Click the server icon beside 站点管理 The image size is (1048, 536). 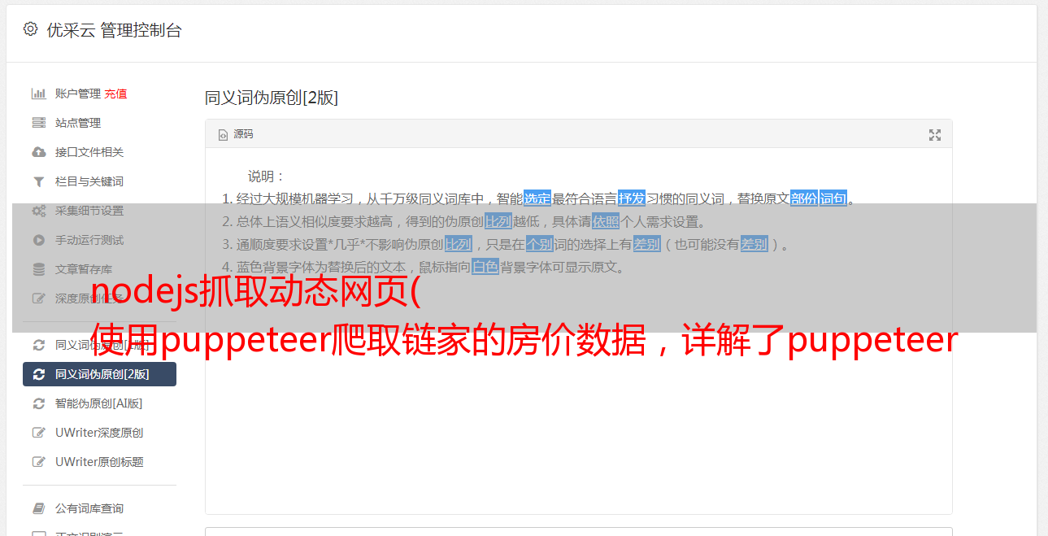pos(38,123)
